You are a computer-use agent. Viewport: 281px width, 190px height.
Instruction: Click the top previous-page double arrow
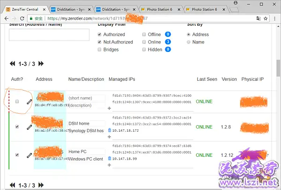(12, 63)
